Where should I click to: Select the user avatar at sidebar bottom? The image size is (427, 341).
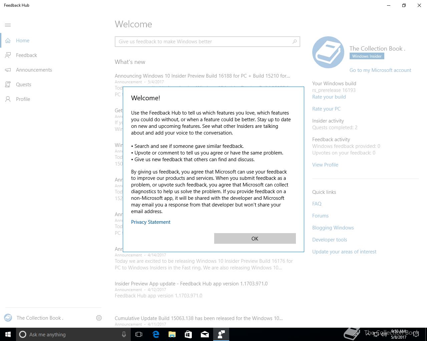[x=8, y=318]
